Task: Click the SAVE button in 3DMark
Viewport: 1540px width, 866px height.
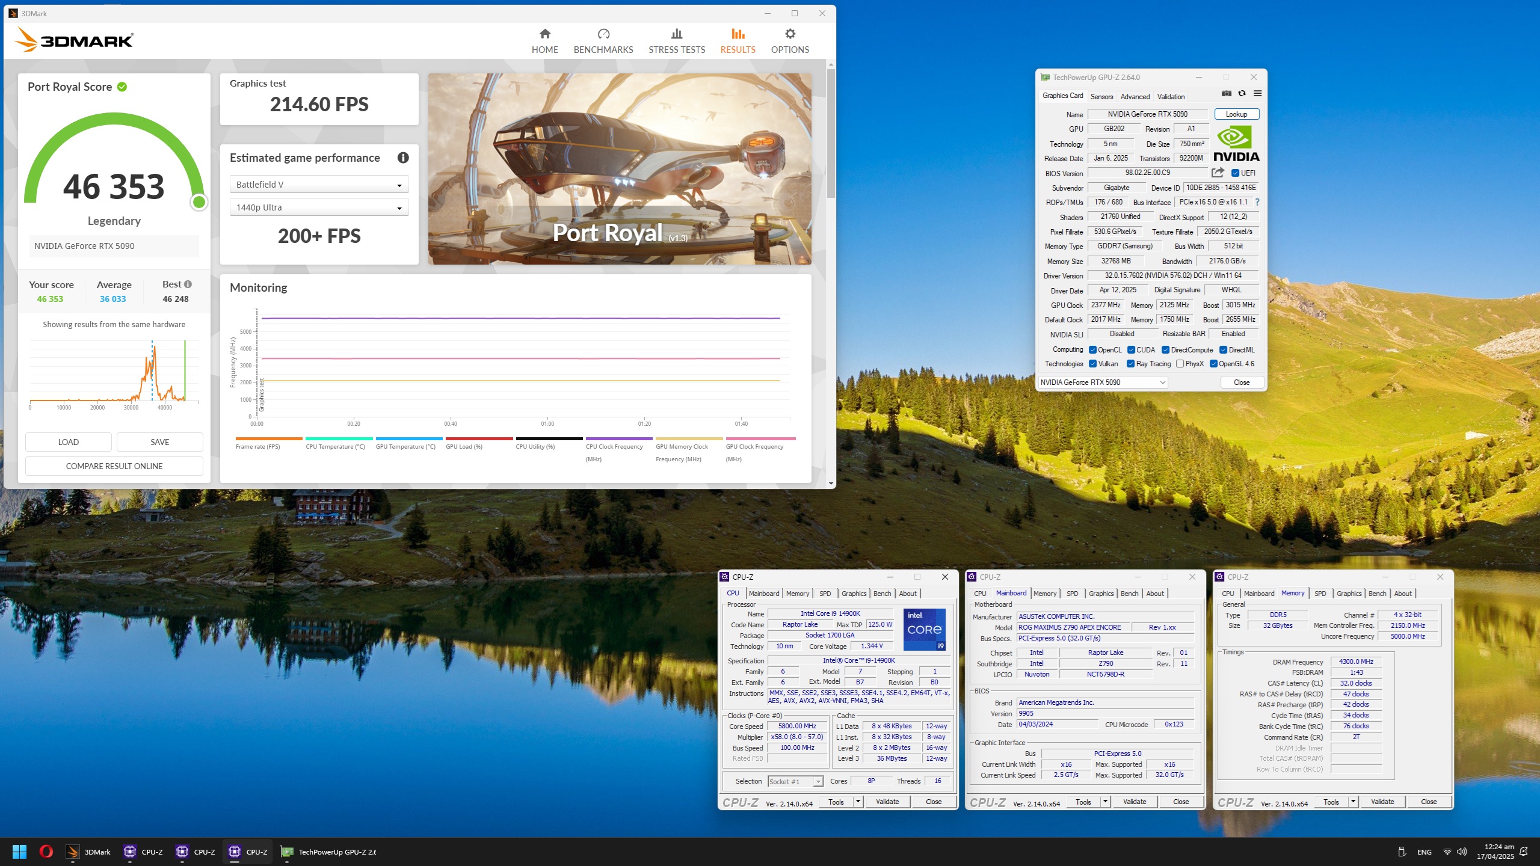Action: [x=159, y=442]
